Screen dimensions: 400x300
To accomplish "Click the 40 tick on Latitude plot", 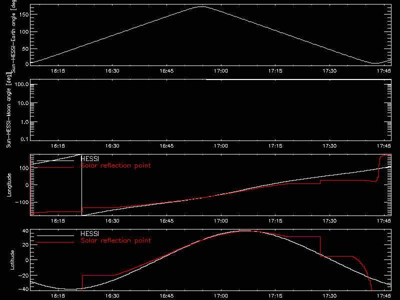I will pos(25,231).
